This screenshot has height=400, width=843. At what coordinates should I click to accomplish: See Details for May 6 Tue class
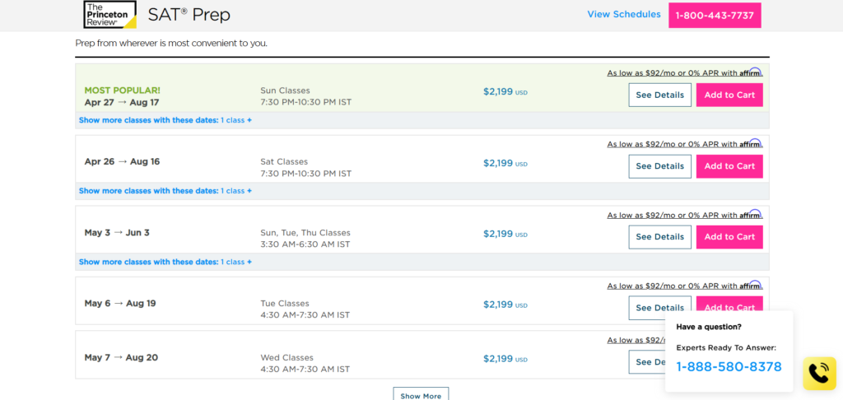[659, 308]
